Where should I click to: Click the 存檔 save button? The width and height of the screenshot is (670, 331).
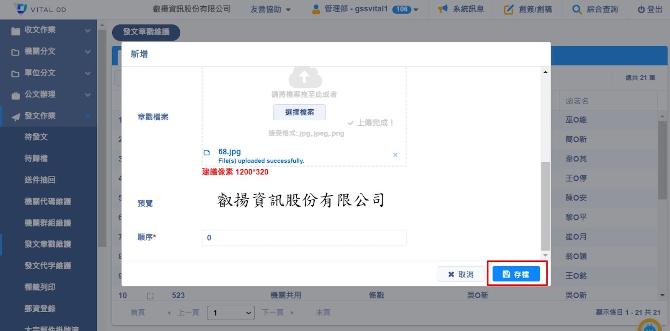tap(516, 274)
